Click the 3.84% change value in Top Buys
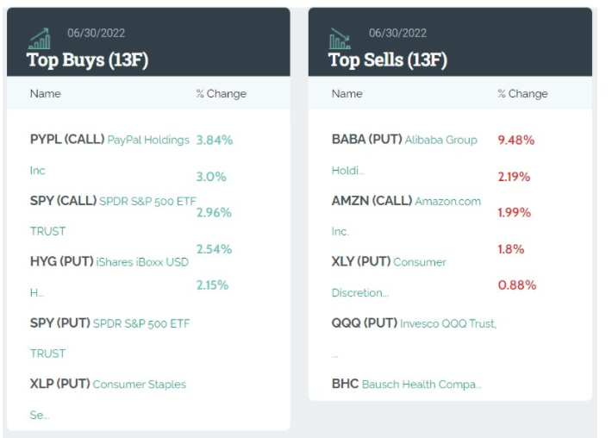Viewport: 612px width, 438px height. [x=215, y=140]
